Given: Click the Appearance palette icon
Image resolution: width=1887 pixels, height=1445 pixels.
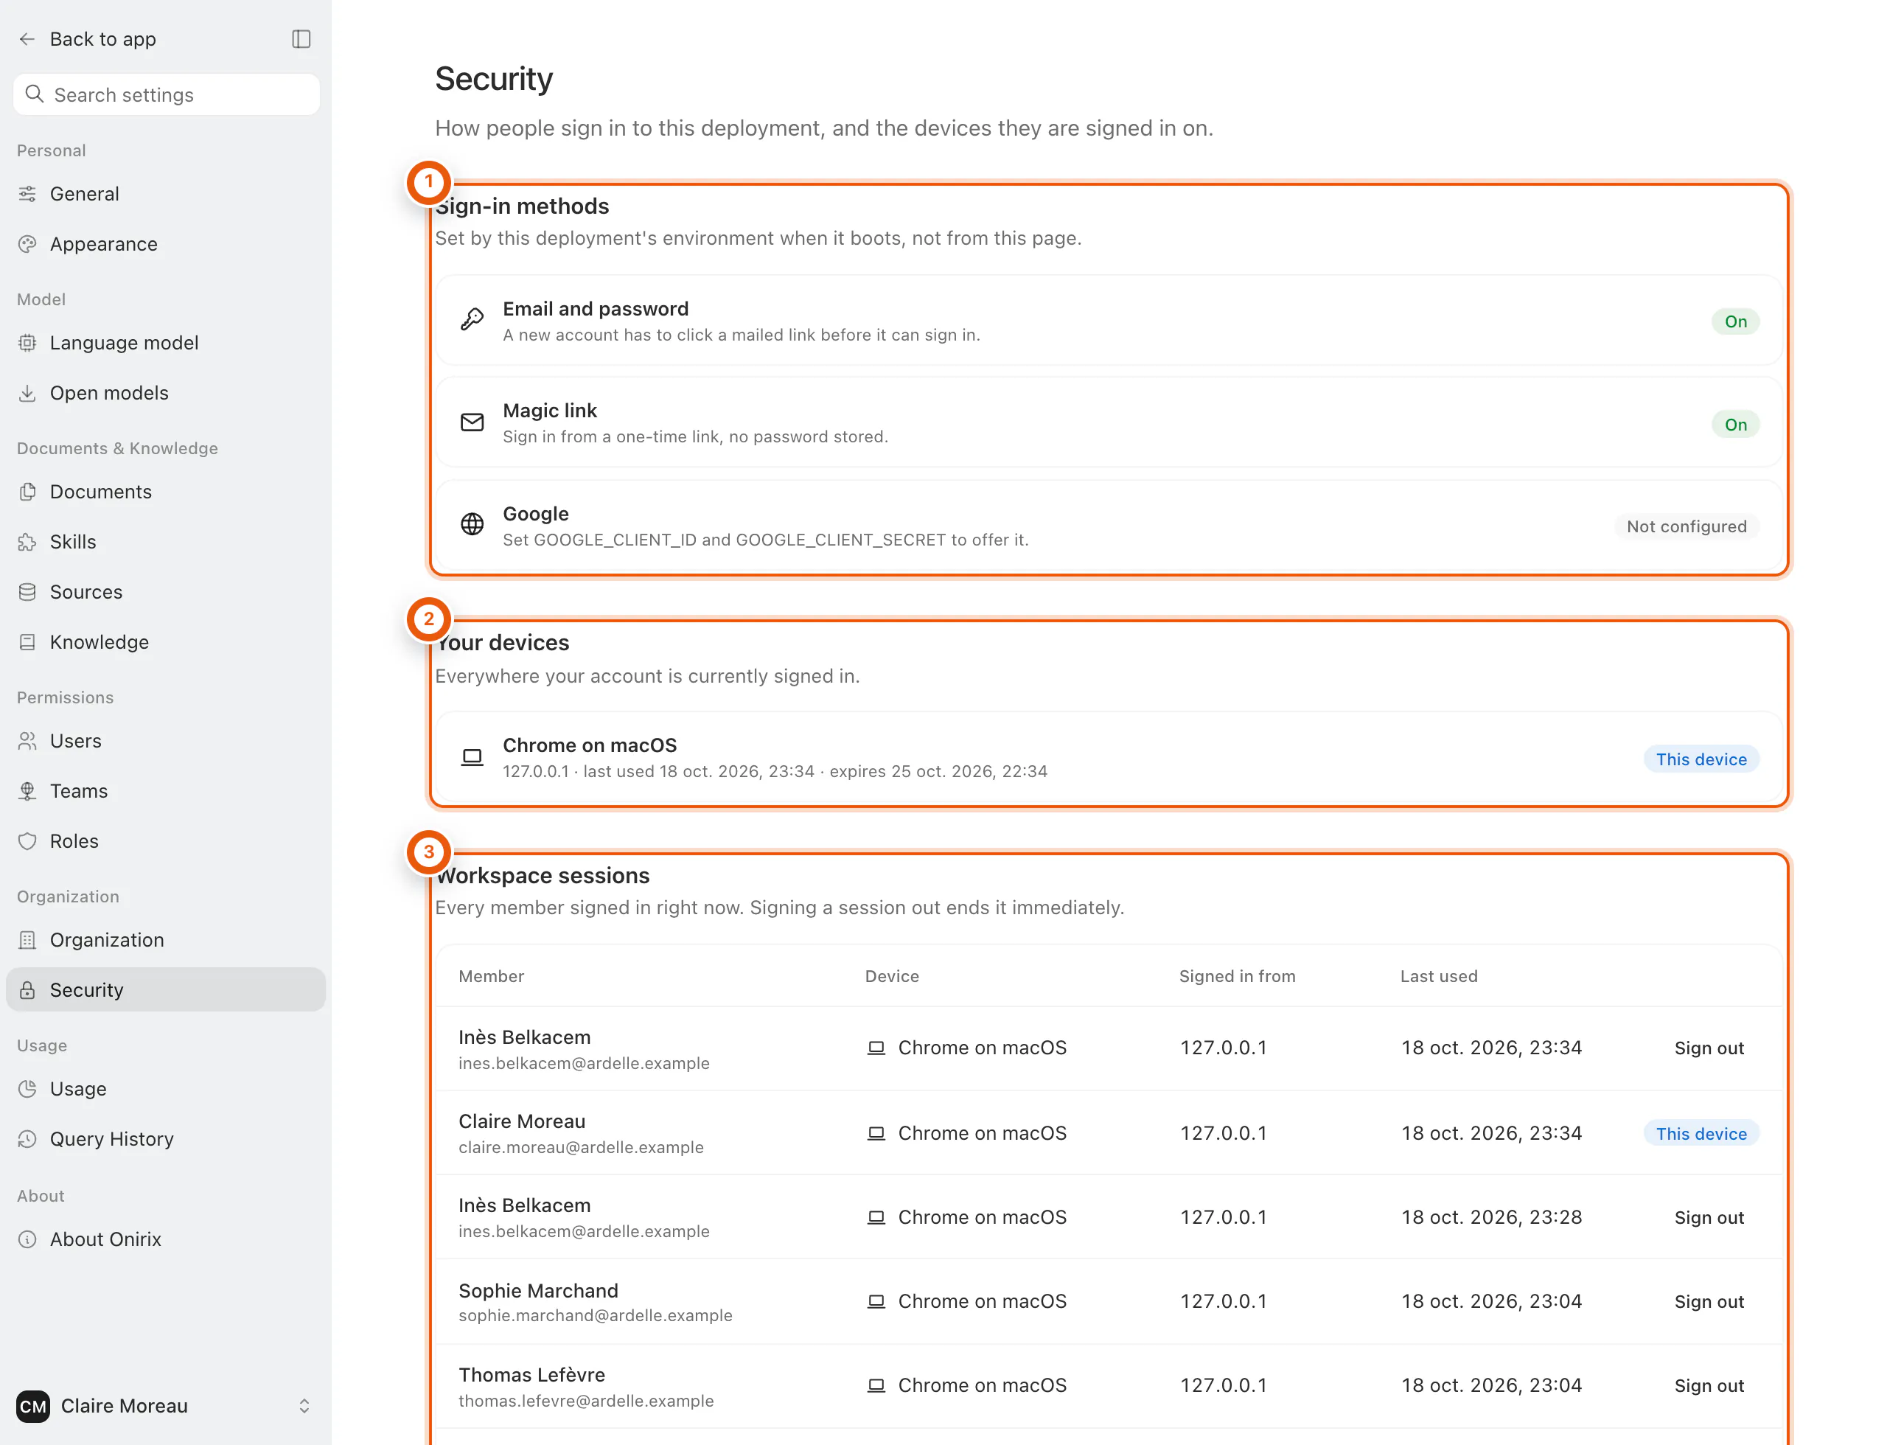Looking at the screenshot, I should pos(27,244).
